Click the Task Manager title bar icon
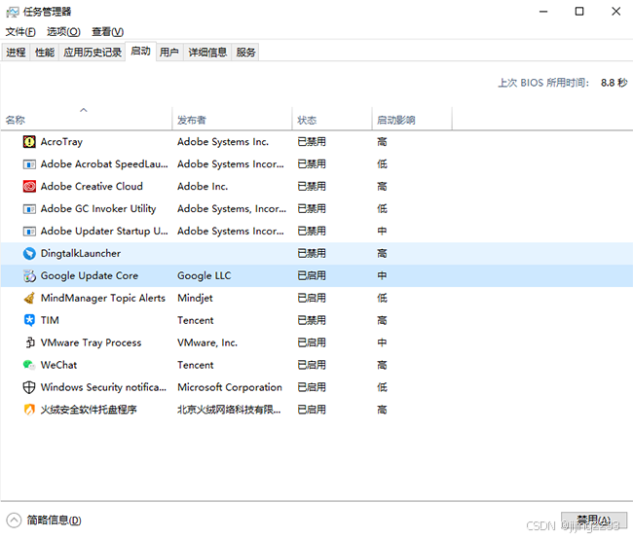 12,12
